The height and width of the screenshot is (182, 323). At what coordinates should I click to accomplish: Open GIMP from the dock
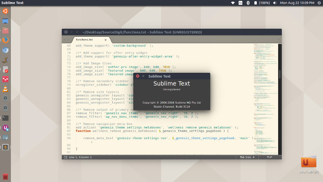pyautogui.click(x=5, y=60)
